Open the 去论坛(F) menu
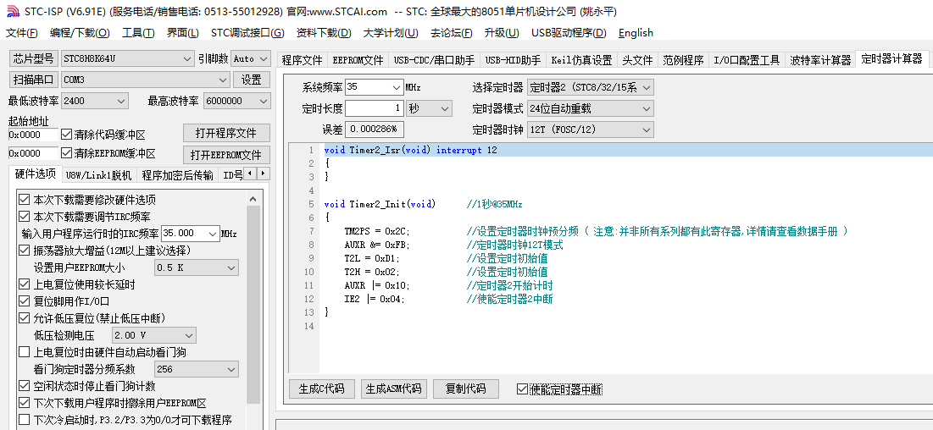 click(x=451, y=33)
